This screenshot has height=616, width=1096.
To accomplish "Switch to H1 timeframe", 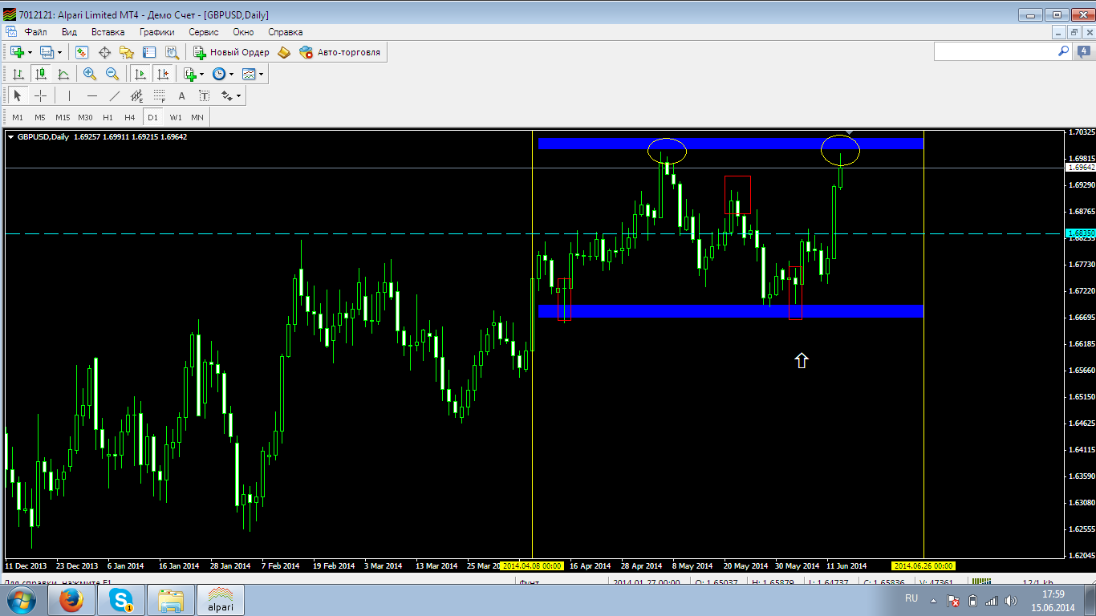I will coord(108,117).
